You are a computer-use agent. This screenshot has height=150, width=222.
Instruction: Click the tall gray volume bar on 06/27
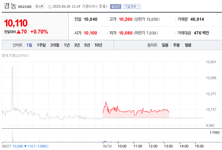12,136
